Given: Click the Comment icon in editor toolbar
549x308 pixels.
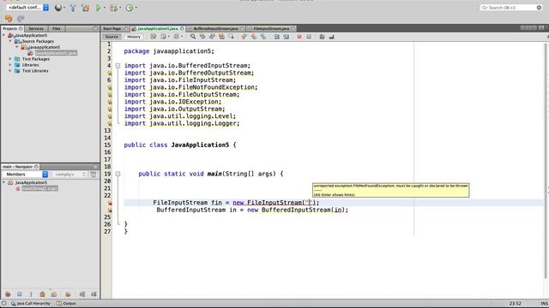Looking at the screenshot, I should (322, 37).
